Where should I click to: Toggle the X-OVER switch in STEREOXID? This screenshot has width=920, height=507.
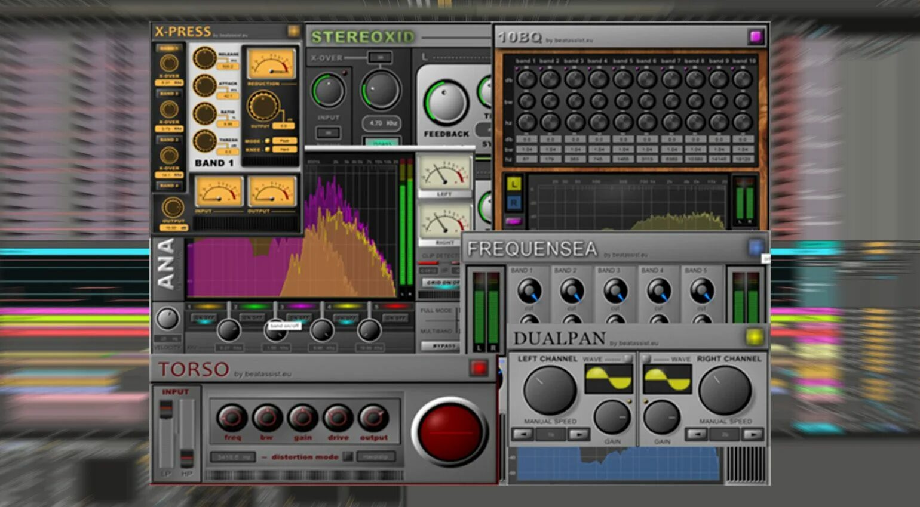(x=380, y=57)
